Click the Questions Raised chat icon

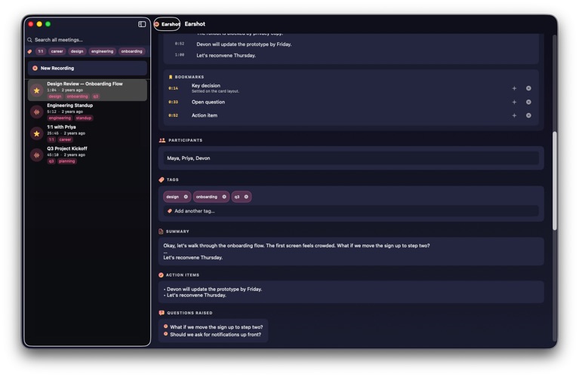pyautogui.click(x=162, y=313)
